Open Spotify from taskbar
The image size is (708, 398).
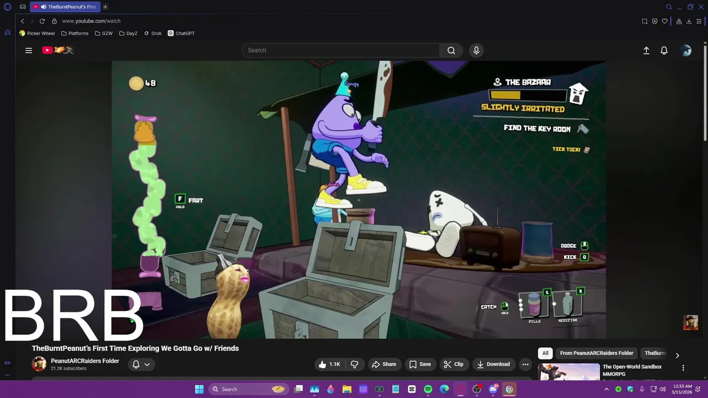click(428, 389)
